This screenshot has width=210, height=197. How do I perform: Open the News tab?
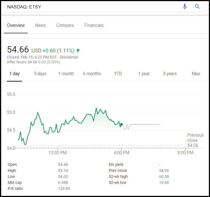click(40, 25)
